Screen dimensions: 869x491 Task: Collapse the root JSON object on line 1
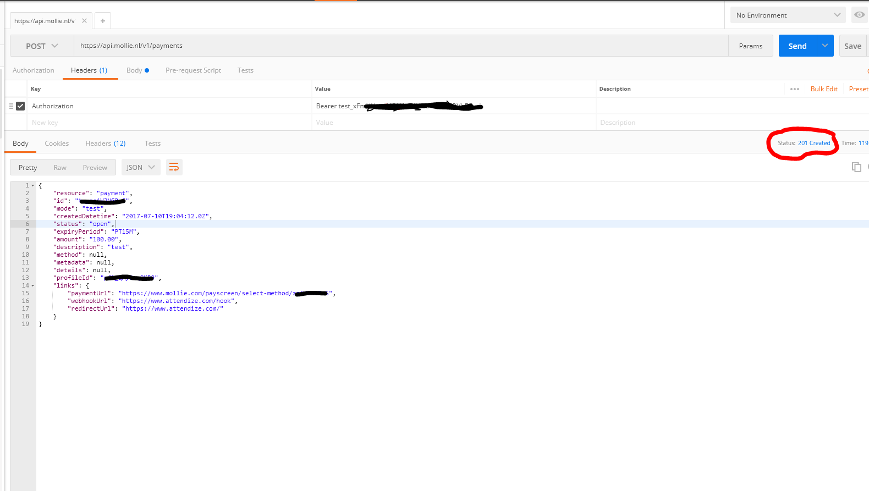pyautogui.click(x=32, y=186)
